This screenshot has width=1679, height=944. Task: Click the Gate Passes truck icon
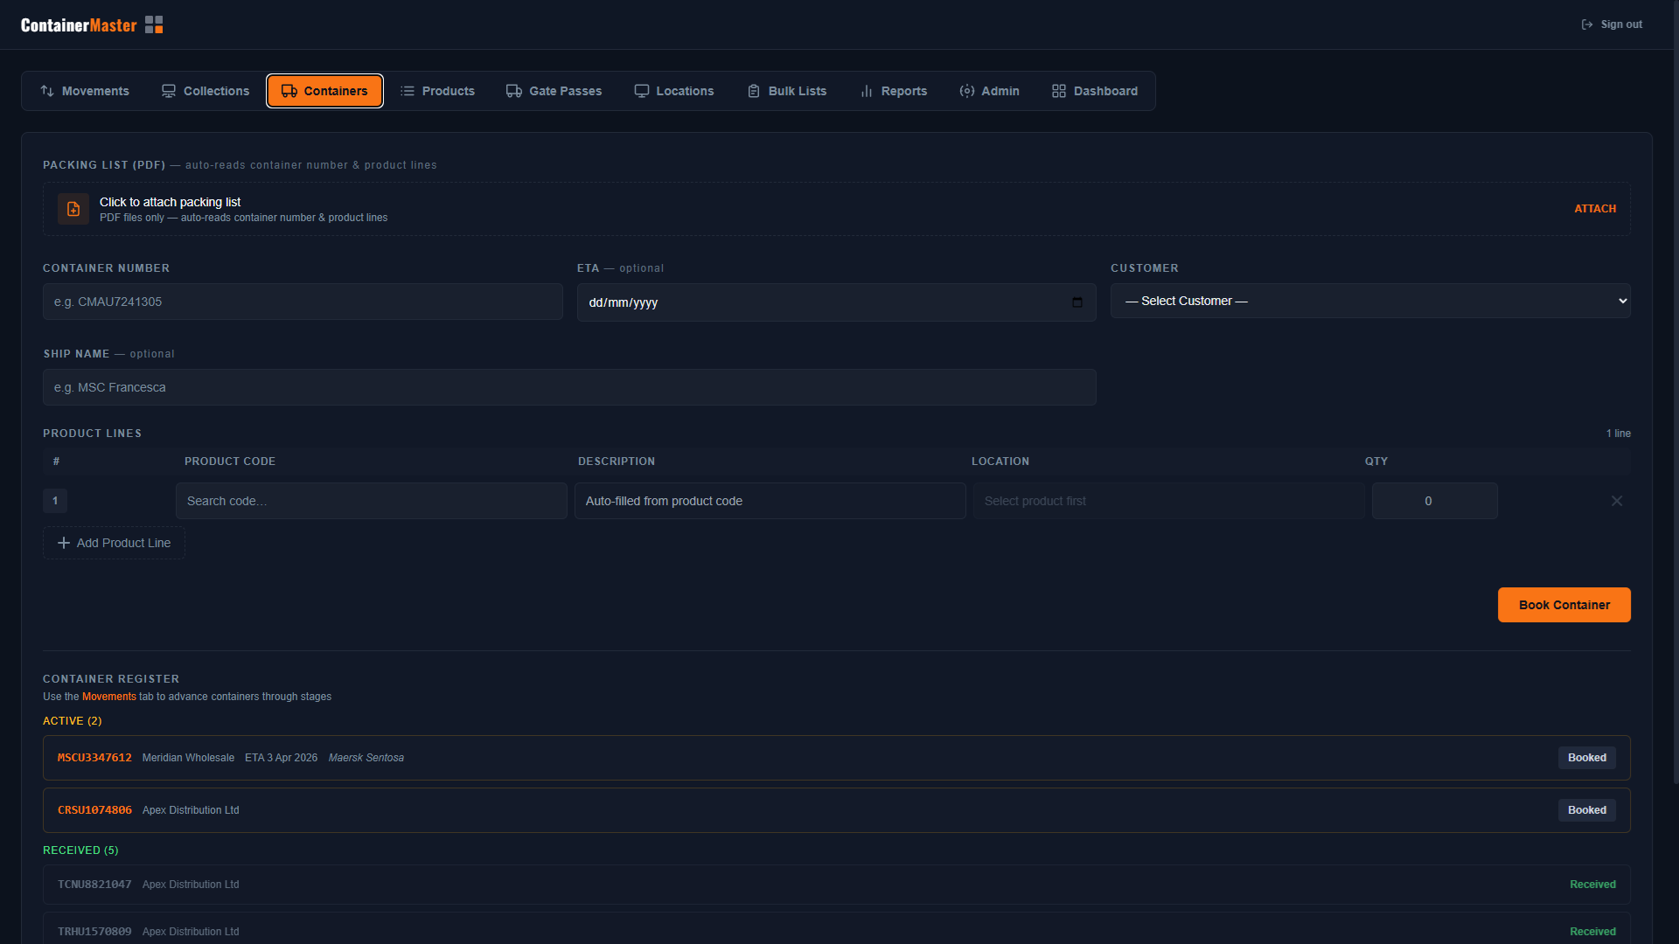514,91
